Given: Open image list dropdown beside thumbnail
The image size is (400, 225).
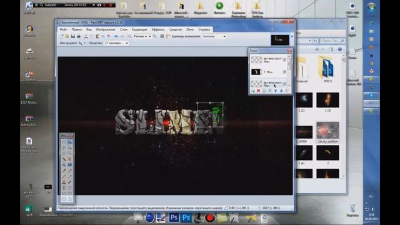Looking at the screenshot, I should pos(292,36).
